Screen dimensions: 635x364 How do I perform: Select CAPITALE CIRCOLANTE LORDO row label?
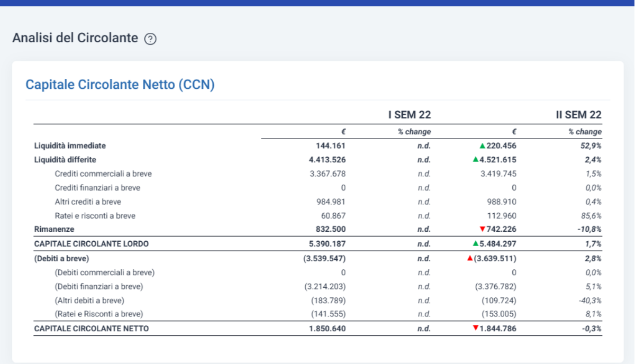click(92, 244)
